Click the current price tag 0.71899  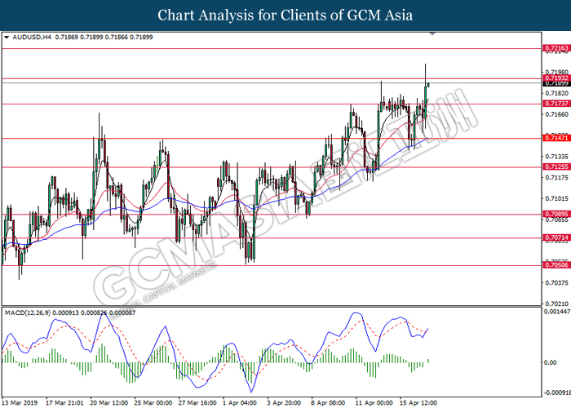pos(557,84)
